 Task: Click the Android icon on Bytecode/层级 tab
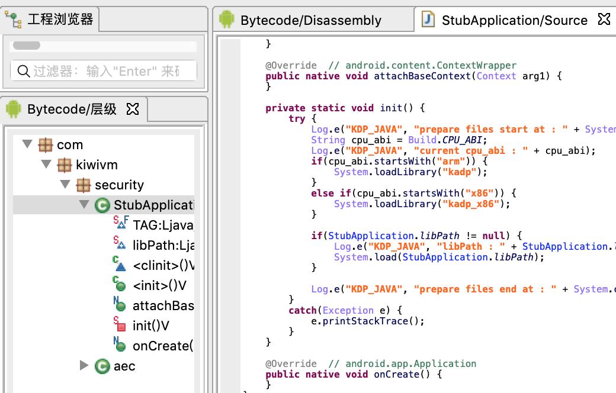[x=14, y=109]
